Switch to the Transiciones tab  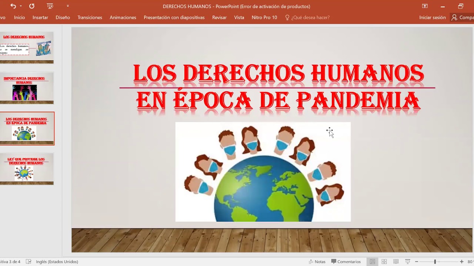pos(90,17)
